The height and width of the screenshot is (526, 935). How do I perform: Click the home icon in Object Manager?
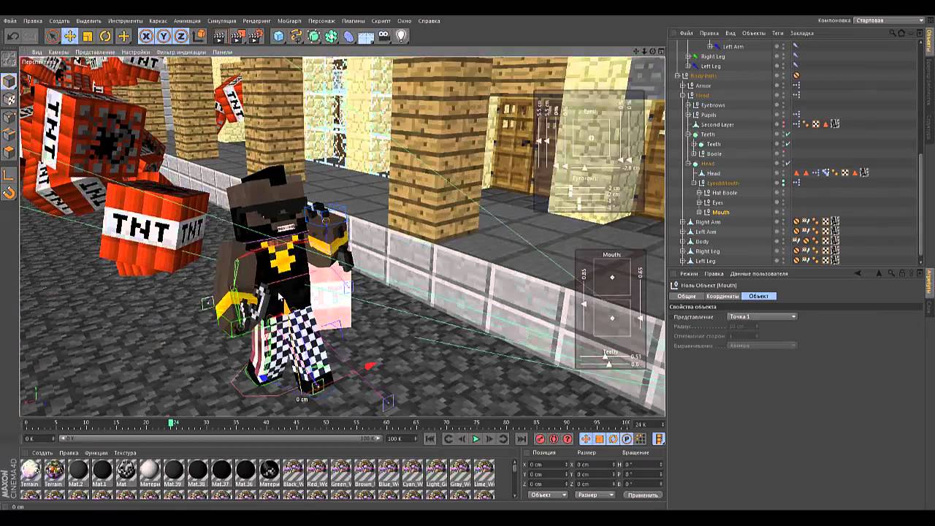(x=901, y=33)
